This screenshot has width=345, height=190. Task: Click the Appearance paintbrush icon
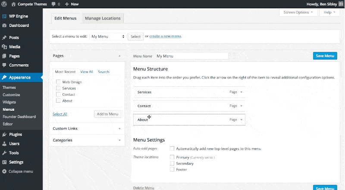(4, 77)
